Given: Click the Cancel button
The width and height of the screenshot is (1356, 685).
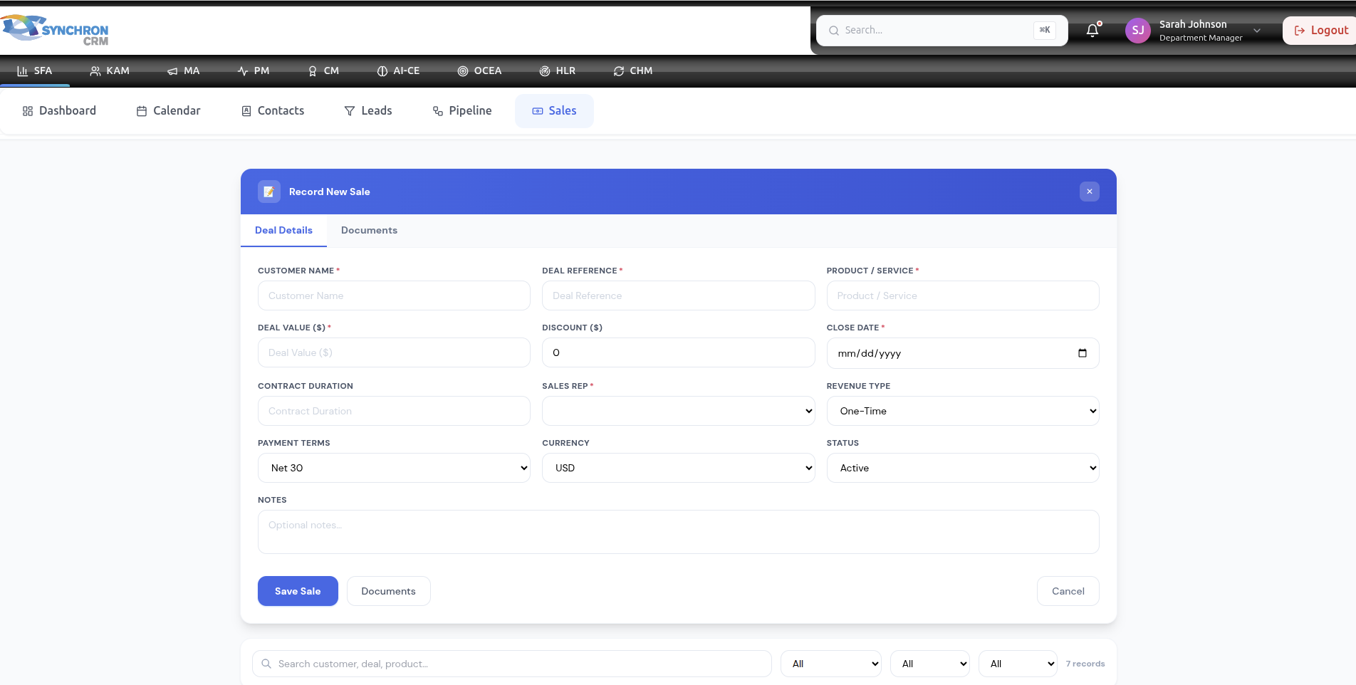Looking at the screenshot, I should tap(1068, 591).
